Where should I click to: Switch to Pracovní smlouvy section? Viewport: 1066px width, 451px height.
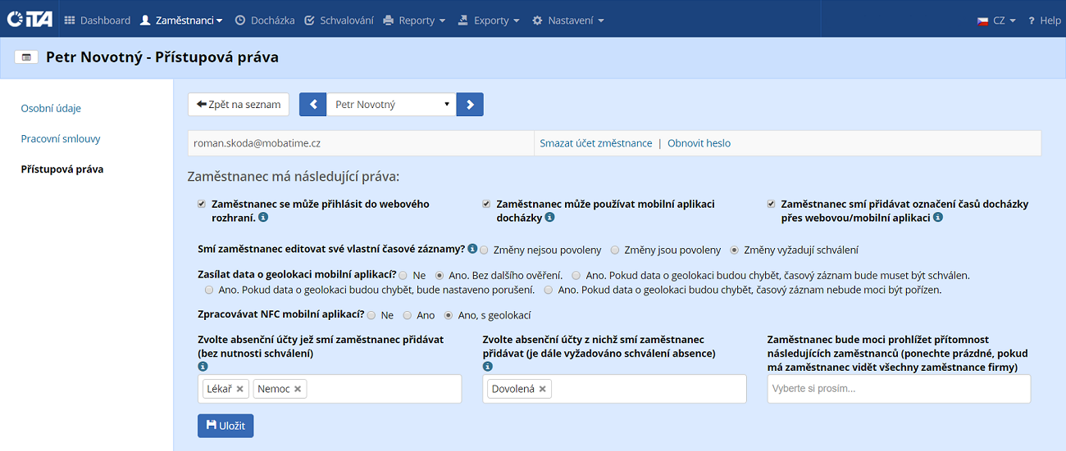coord(61,139)
